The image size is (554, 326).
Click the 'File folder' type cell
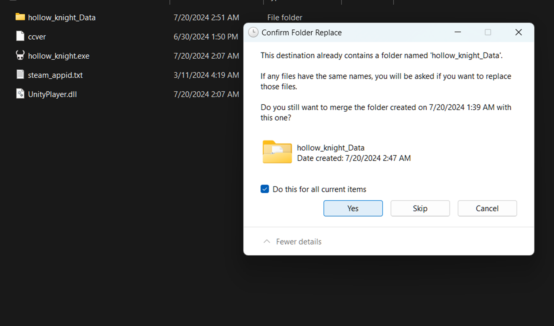(x=285, y=17)
